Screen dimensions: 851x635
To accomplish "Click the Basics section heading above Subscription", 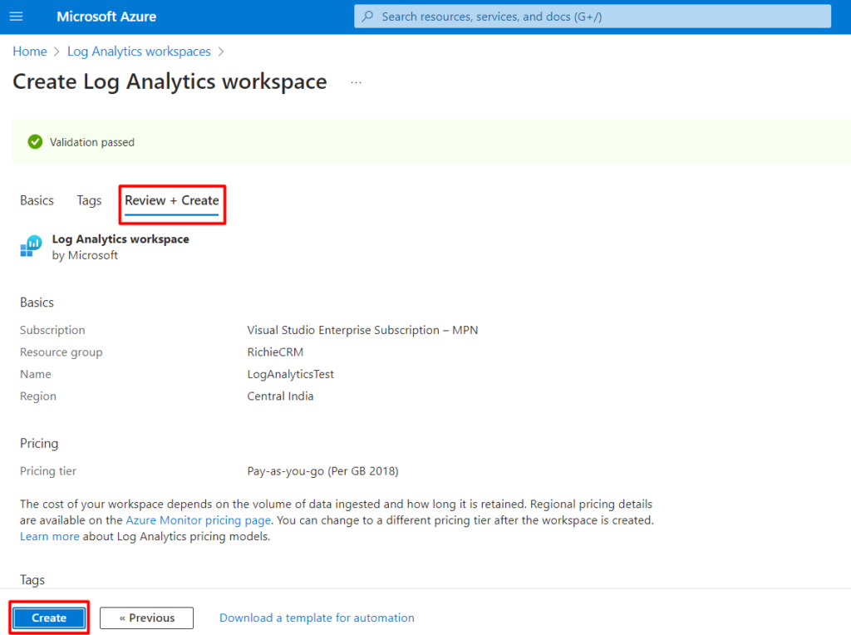I will click(37, 303).
